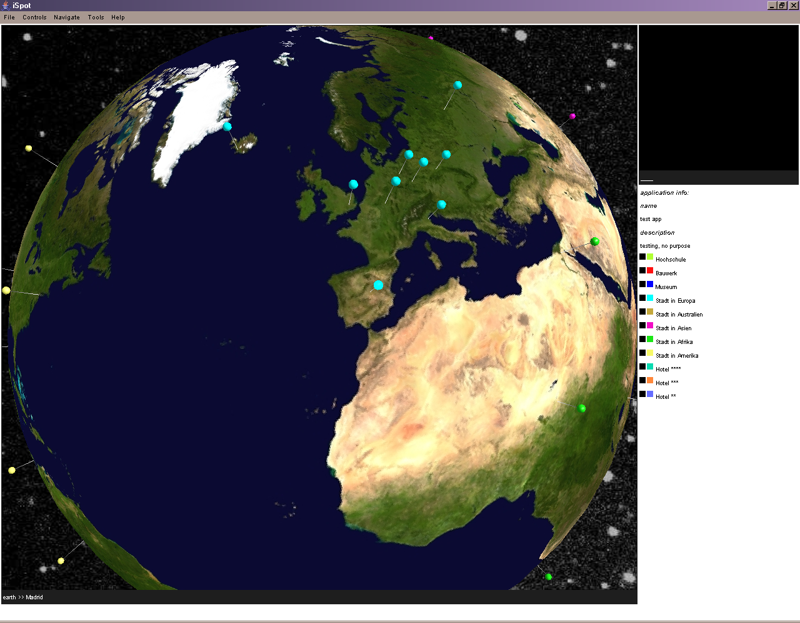Click the red Bauwerk color swatch
Image resolution: width=800 pixels, height=623 pixels.
[650, 271]
